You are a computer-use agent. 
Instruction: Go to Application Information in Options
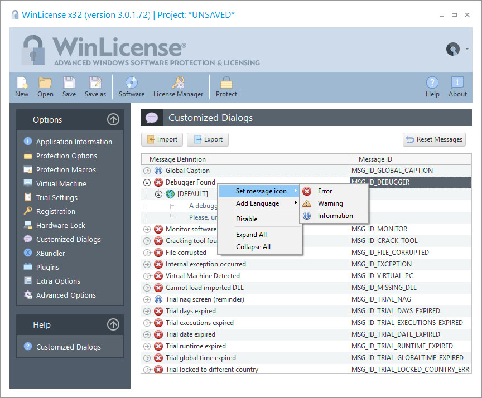pos(74,142)
